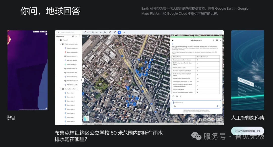
Task: Collapse the Nearby Storm Drains folder
Action: 60,89
